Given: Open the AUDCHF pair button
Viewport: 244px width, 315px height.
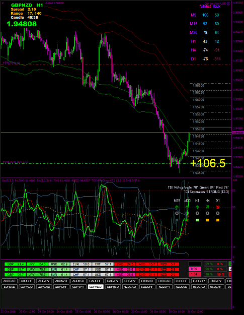Looking at the screenshot, I should [x=27, y=281].
